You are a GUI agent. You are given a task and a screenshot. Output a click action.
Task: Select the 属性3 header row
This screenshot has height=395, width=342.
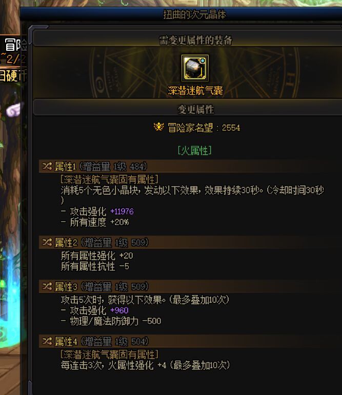[x=190, y=286]
